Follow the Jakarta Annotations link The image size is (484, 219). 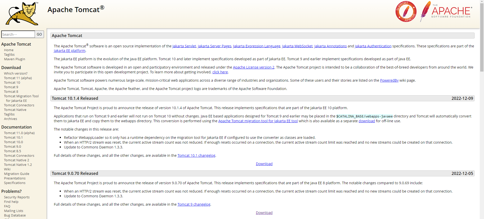click(x=331, y=46)
